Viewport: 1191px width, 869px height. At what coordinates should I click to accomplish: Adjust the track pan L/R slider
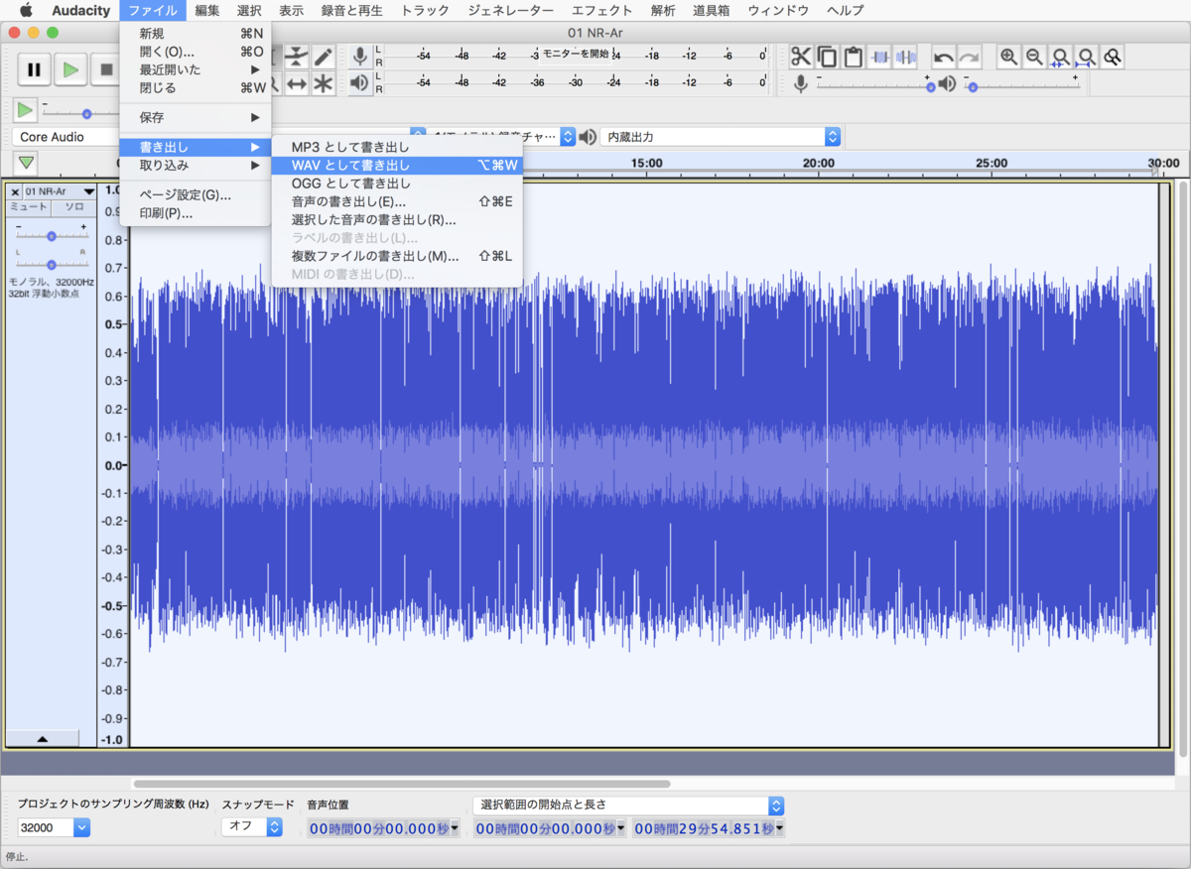(x=52, y=264)
